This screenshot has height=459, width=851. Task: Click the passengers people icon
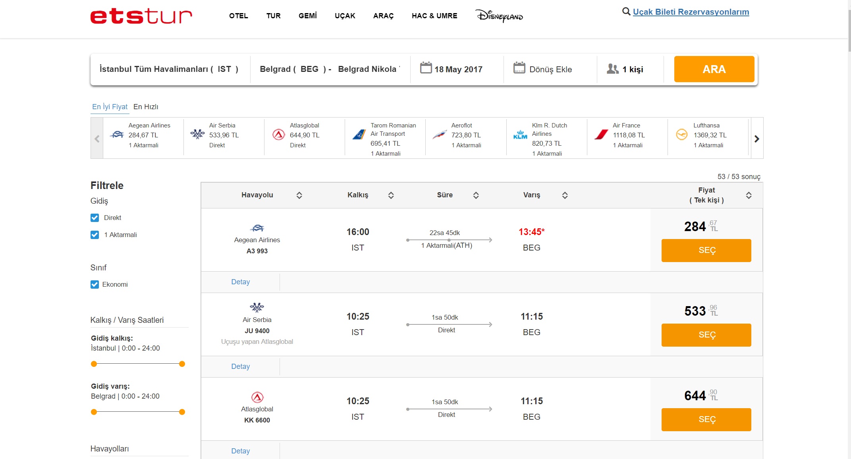[x=612, y=69]
